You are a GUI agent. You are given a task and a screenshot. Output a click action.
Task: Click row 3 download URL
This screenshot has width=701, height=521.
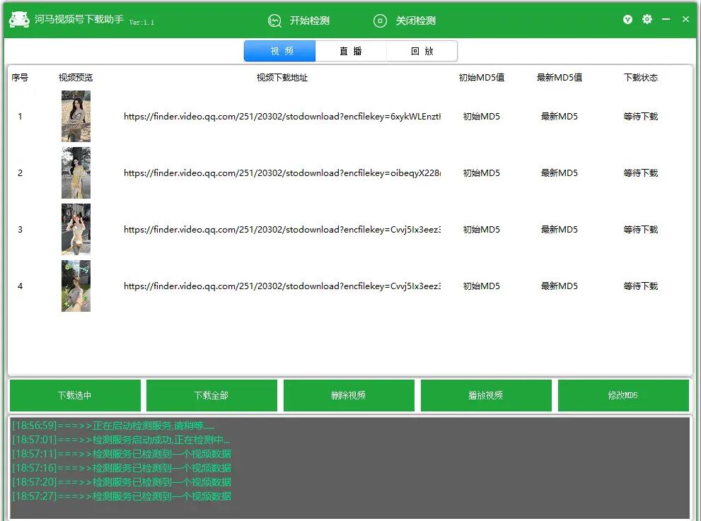[x=282, y=230]
